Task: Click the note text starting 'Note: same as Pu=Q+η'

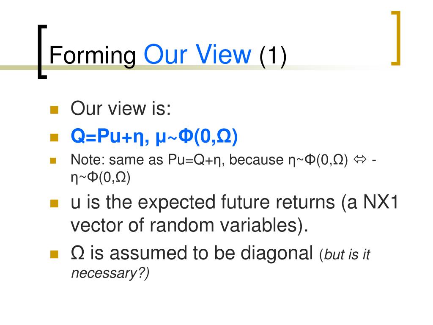Action: [x=223, y=168]
